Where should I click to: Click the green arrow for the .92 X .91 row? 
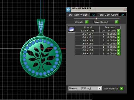click(x=119, y=47)
